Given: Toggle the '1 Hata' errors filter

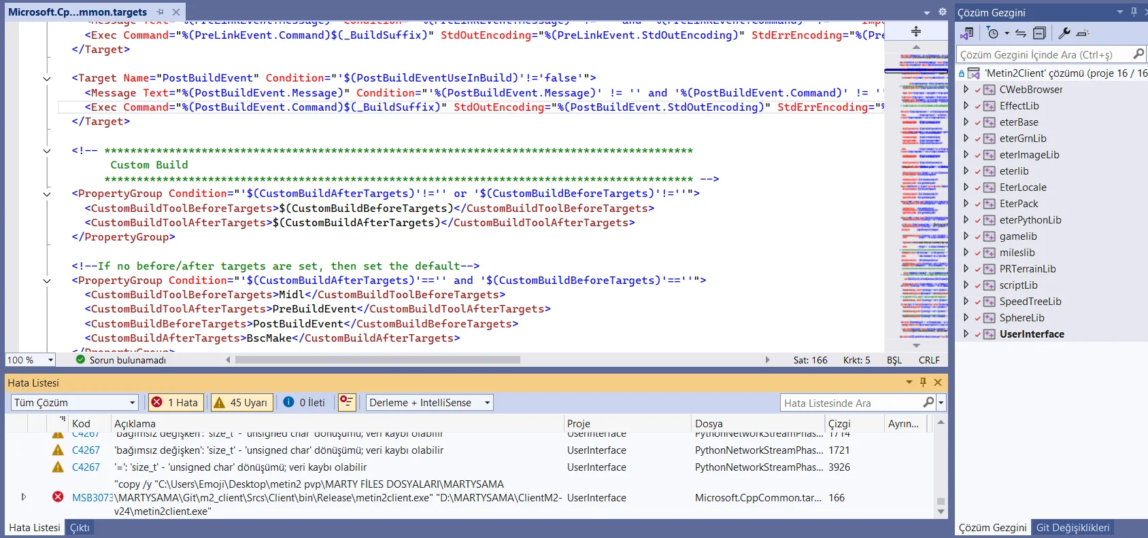Looking at the screenshot, I should [x=175, y=403].
